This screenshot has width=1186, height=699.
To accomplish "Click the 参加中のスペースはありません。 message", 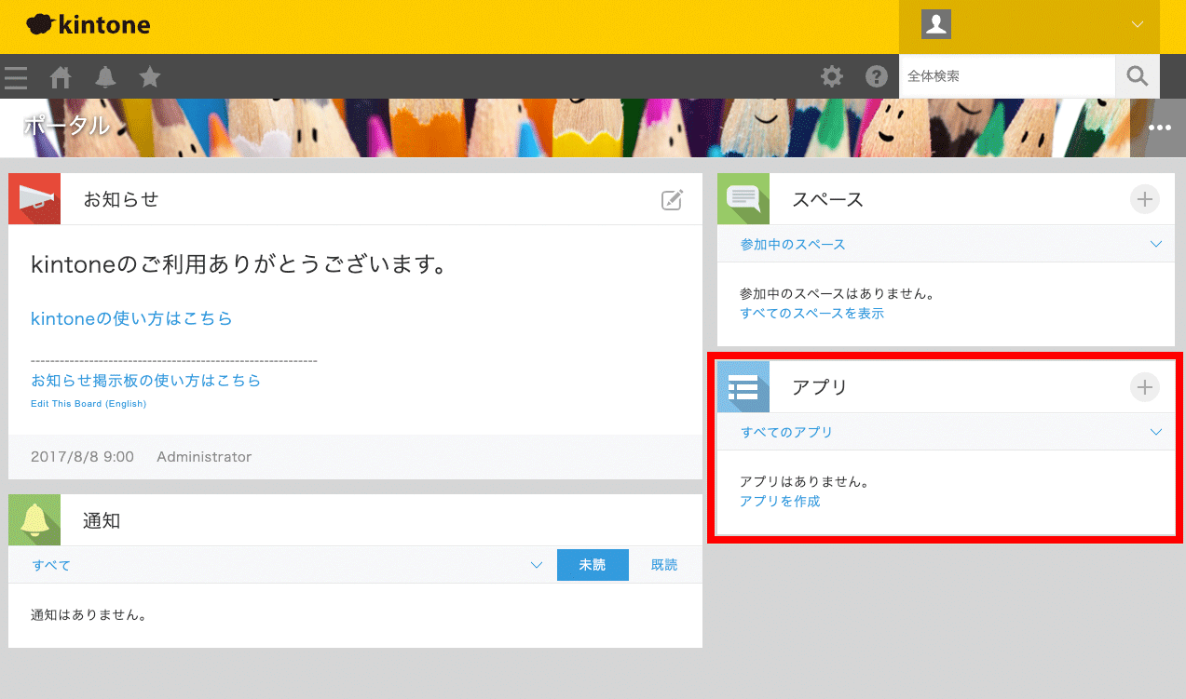I will [x=837, y=294].
